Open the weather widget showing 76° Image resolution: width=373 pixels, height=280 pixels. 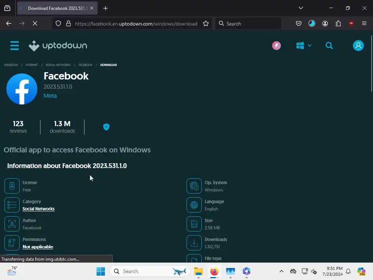click(x=12, y=271)
